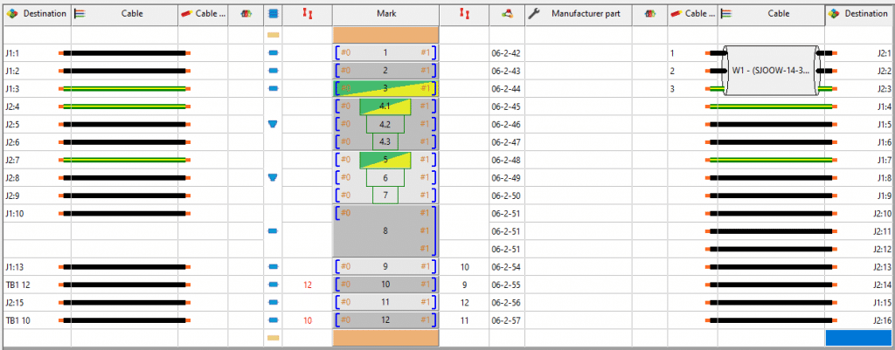
Task: Click the blue down-arrow terminal symbol at row J2:5
Action: point(273,125)
